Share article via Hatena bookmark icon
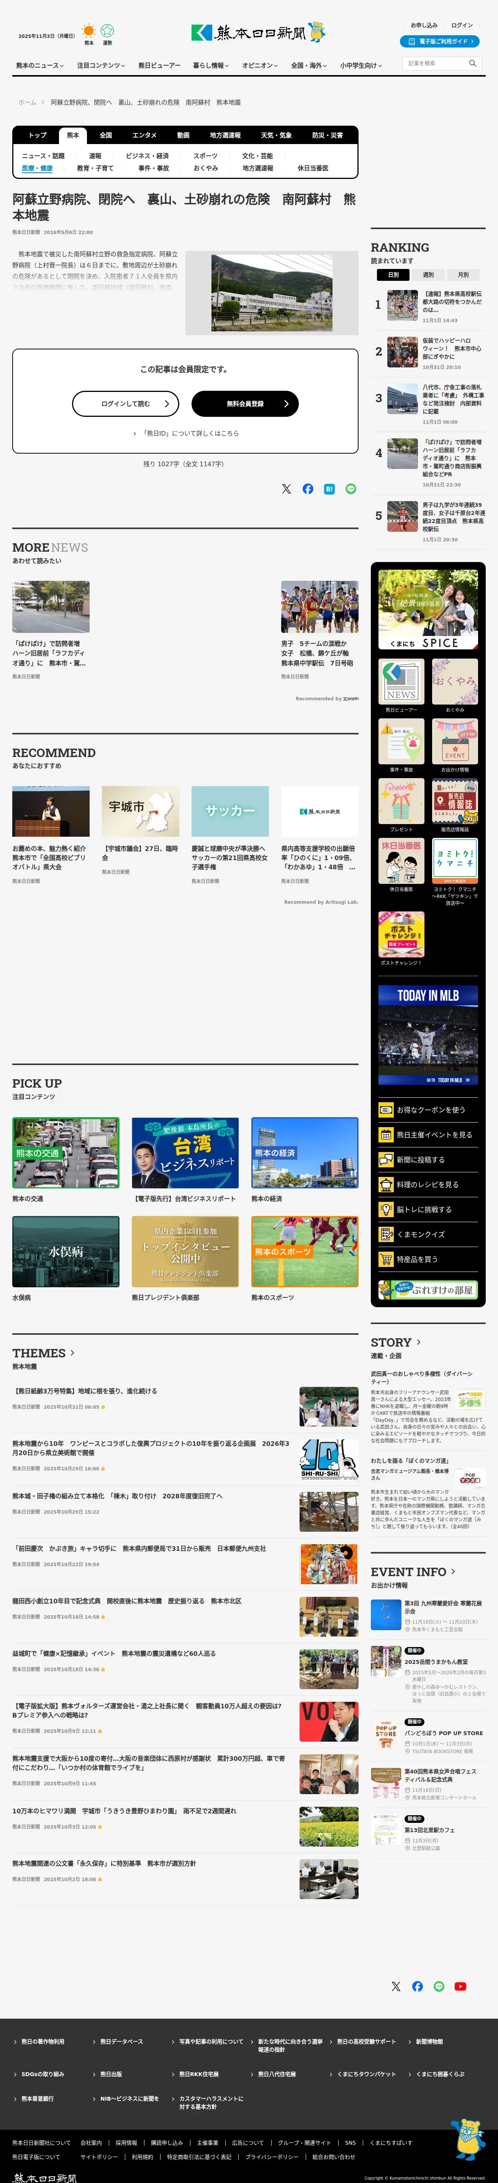 [x=329, y=489]
